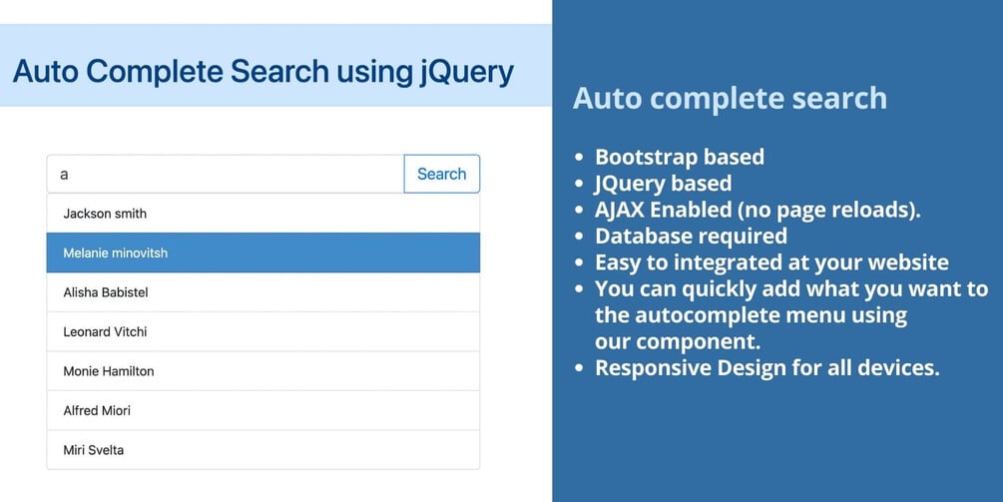Click the 'Auto Complete Search using jQuery' heading
The height and width of the screenshot is (502, 1003).
(x=262, y=71)
